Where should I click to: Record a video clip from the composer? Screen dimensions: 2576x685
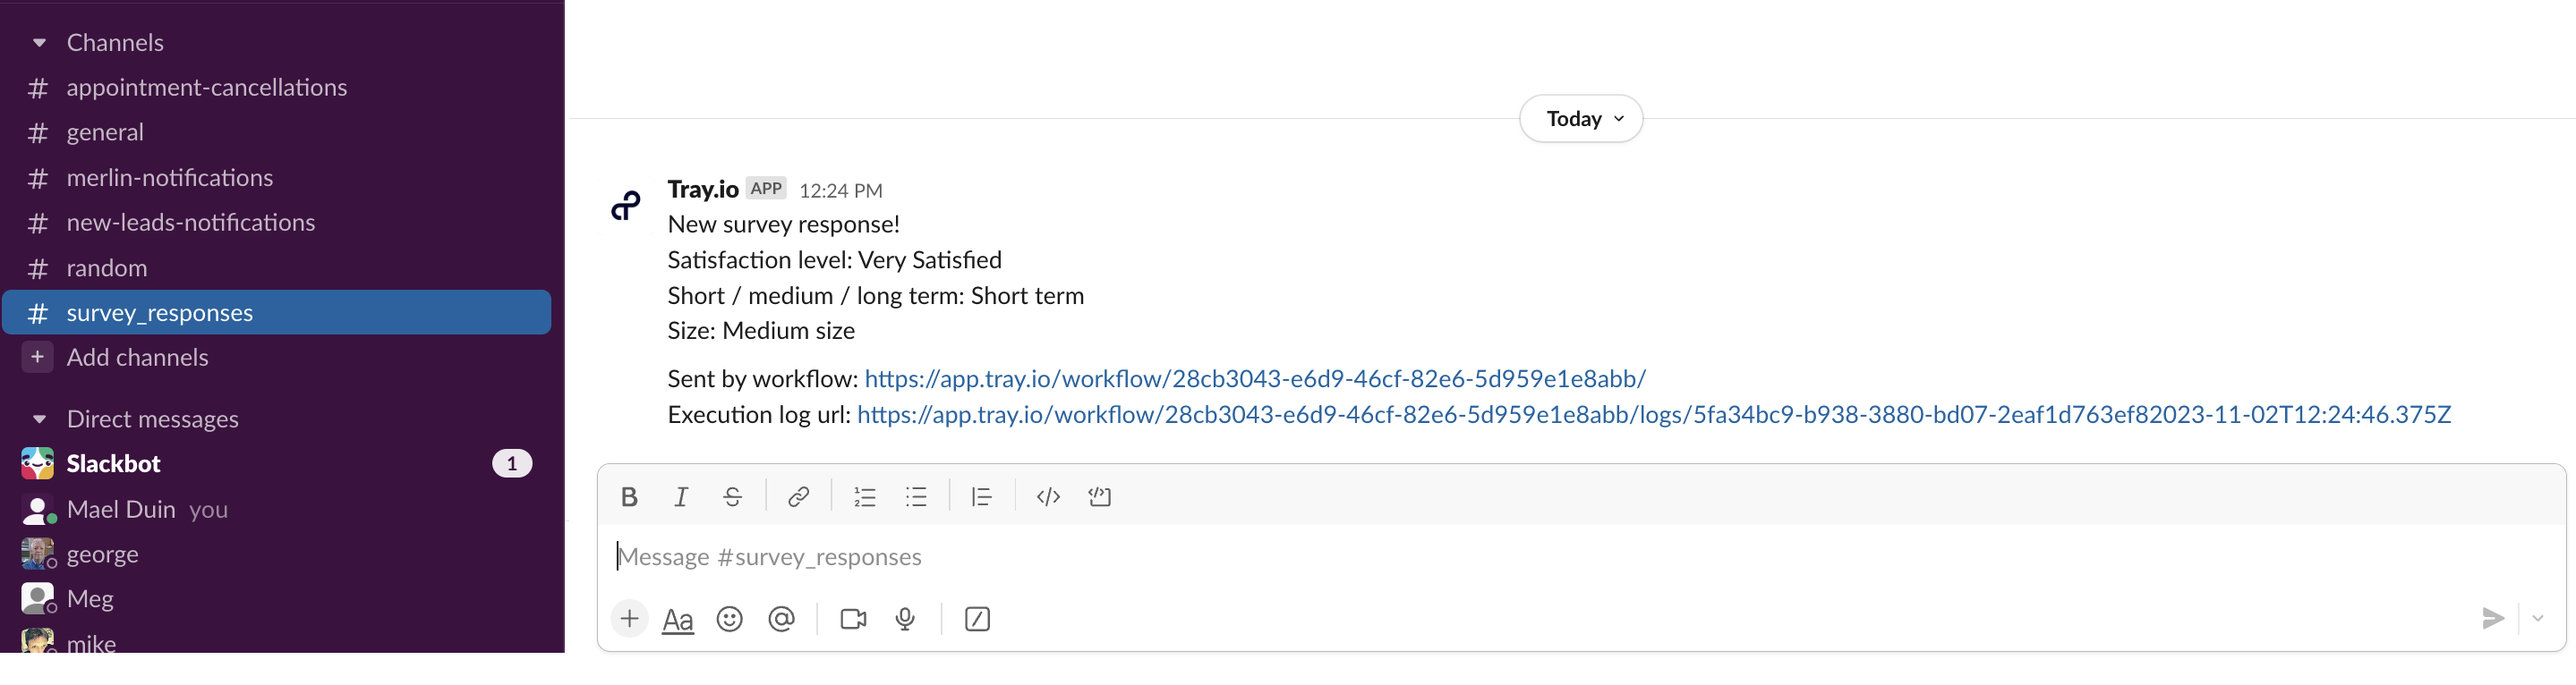tap(853, 619)
